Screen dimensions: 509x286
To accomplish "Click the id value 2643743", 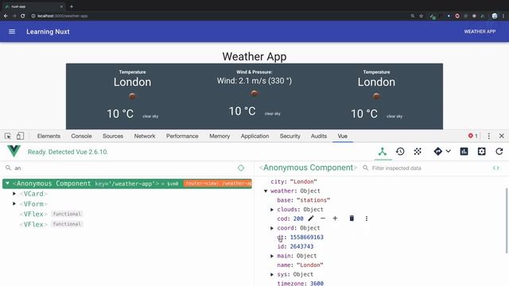I will 301,246.
